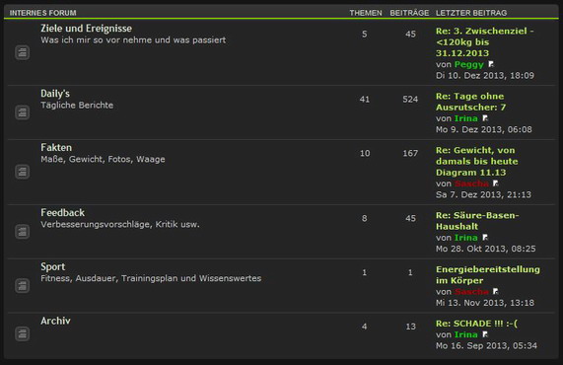Jump to latest post icon in Sport row
The height and width of the screenshot is (365, 563).
click(496, 291)
